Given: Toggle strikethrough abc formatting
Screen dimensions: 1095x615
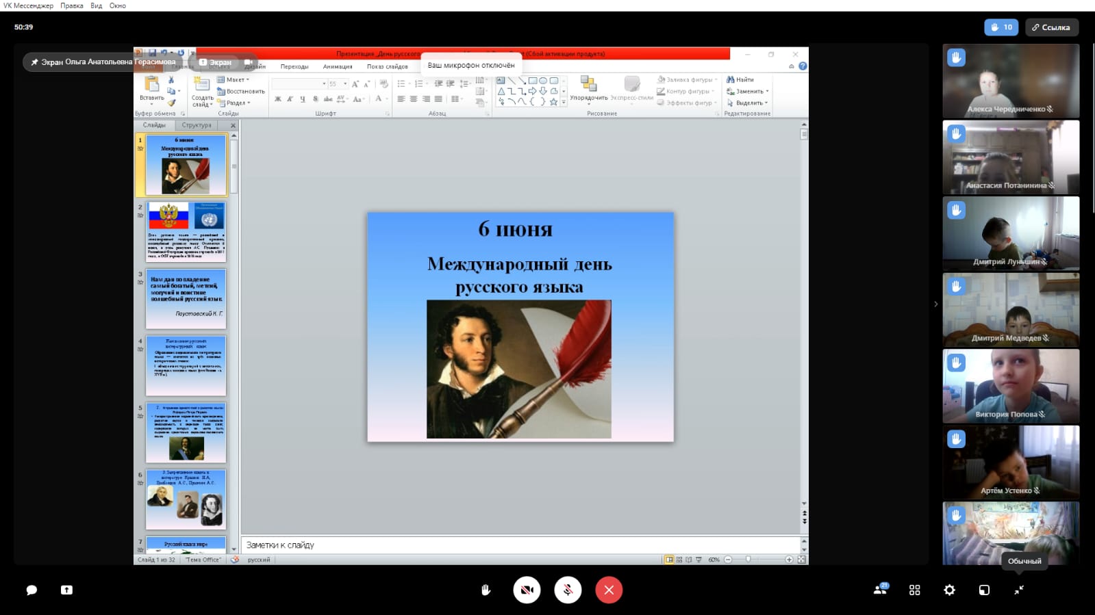Looking at the screenshot, I should point(328,99).
